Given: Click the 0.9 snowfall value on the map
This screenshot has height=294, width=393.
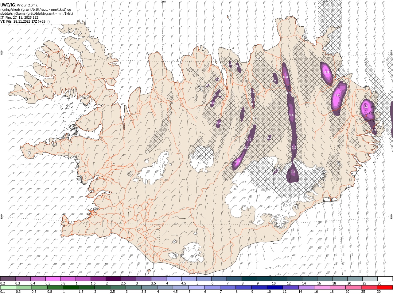Looking at the screenshot, I should click(x=327, y=72).
